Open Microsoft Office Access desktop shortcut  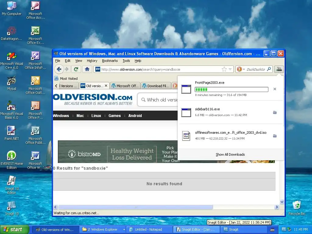(x=35, y=10)
